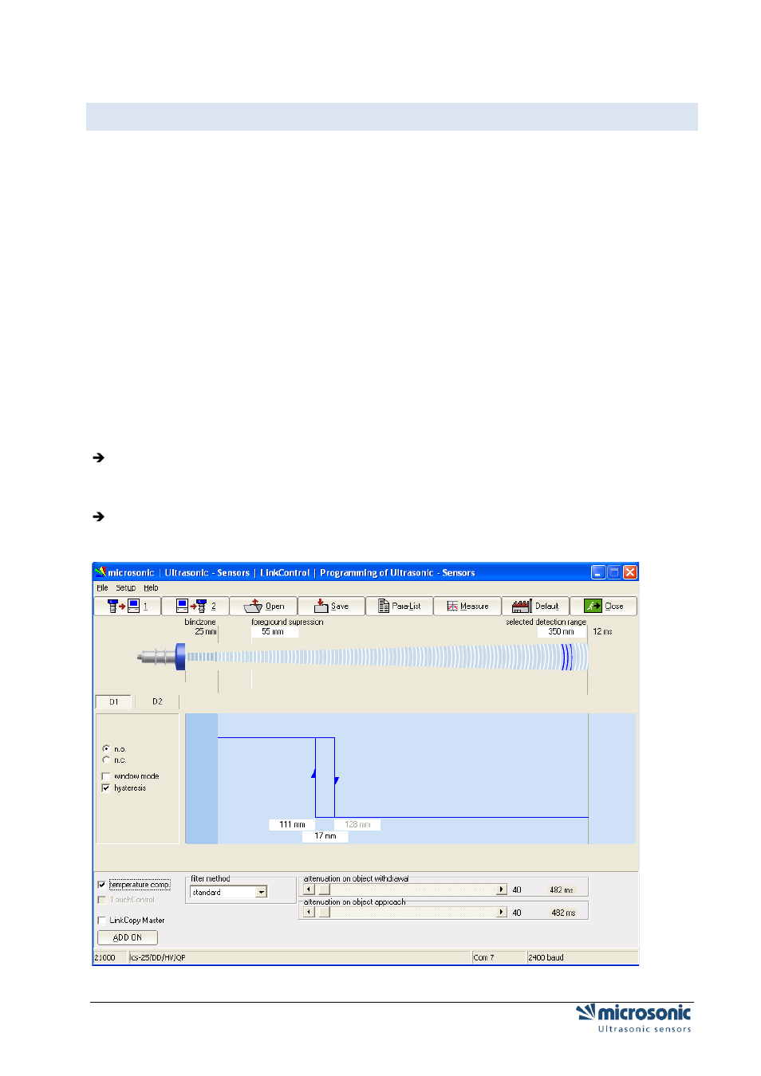Viewport: 761px width, 1076px height.
Task: Click left arrow of withdrawal attenuation slider
Action: [x=309, y=889]
